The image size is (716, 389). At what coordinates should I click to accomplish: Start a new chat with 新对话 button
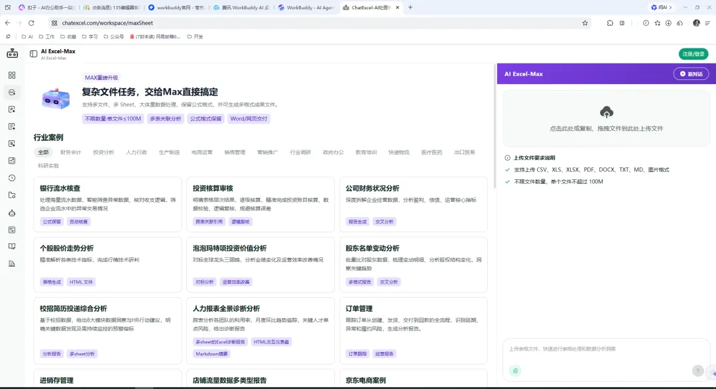click(691, 74)
